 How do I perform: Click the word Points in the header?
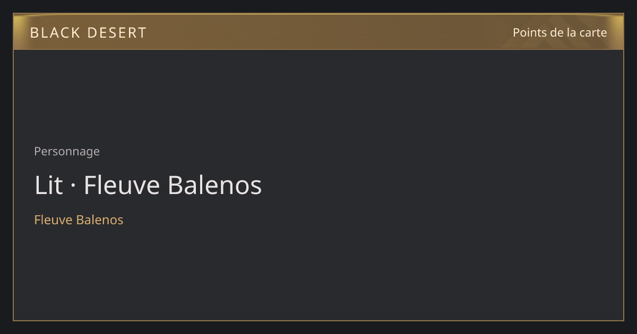point(528,32)
